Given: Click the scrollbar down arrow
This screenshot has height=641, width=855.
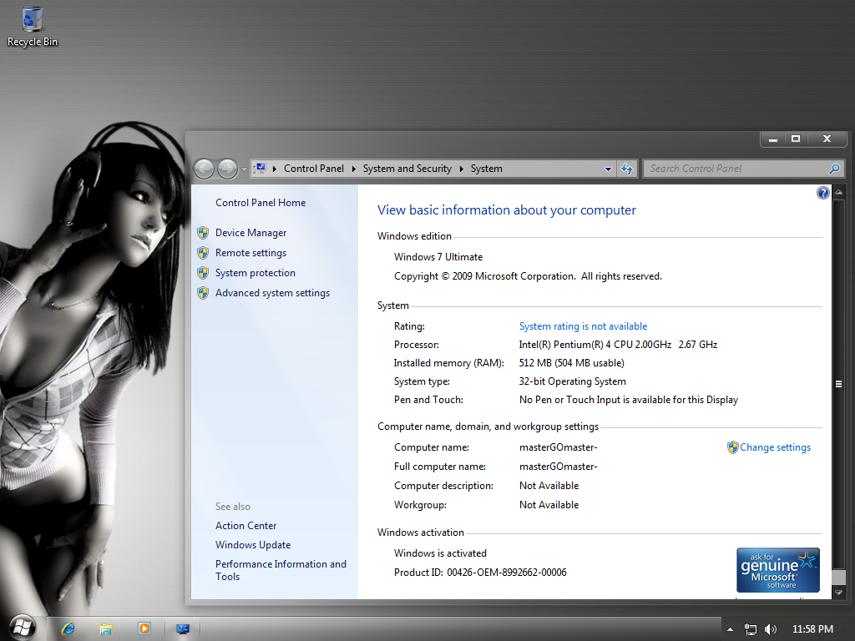Looking at the screenshot, I should click(x=838, y=593).
